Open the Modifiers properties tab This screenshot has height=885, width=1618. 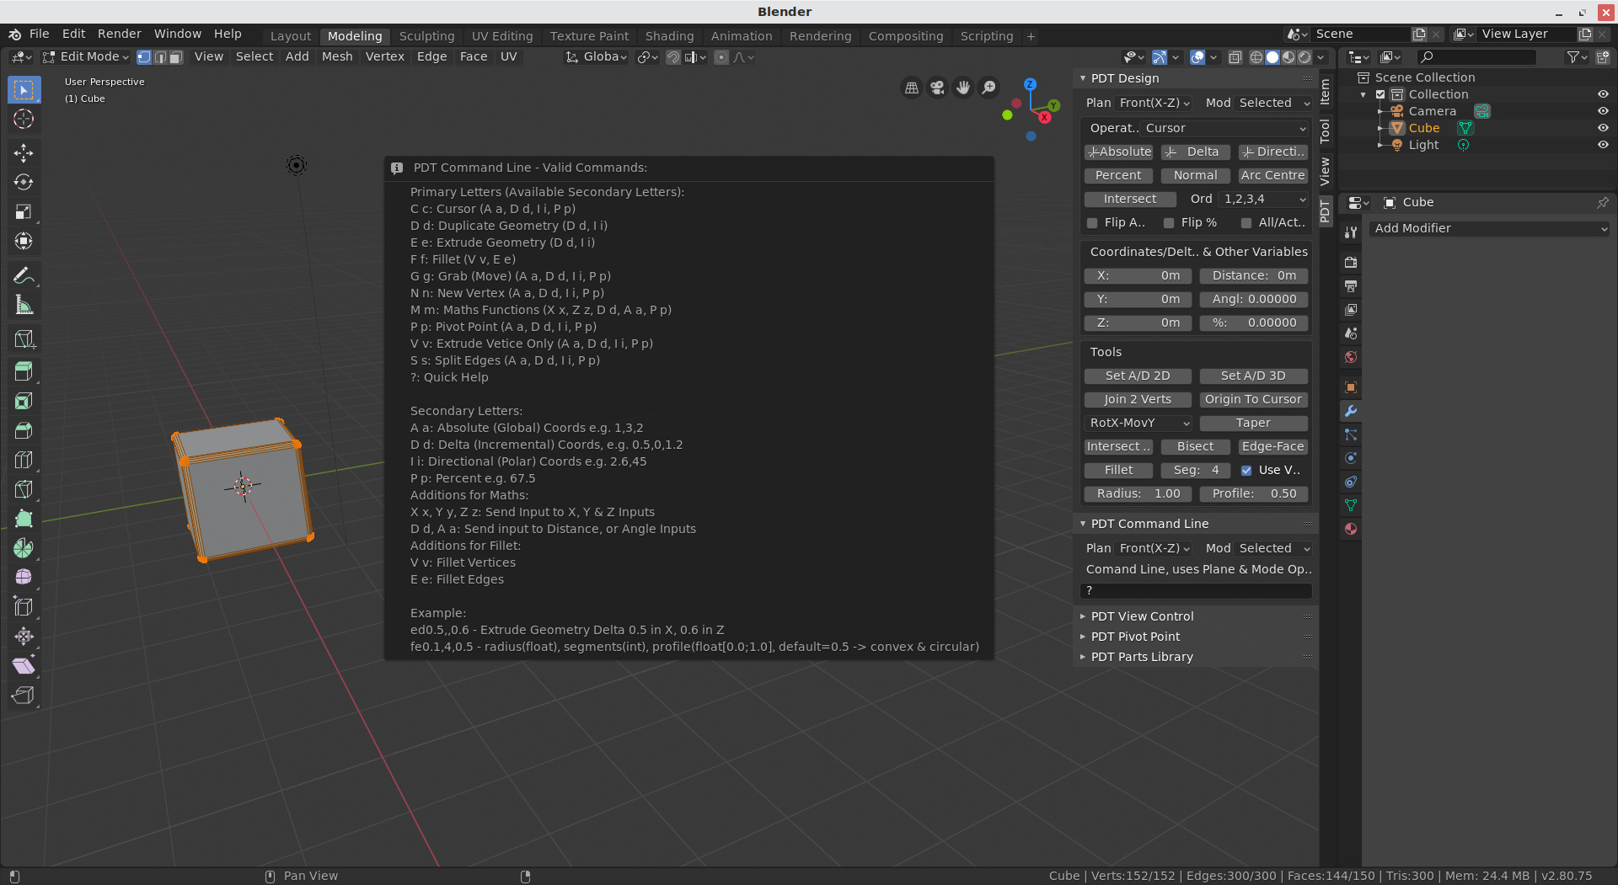1351,411
